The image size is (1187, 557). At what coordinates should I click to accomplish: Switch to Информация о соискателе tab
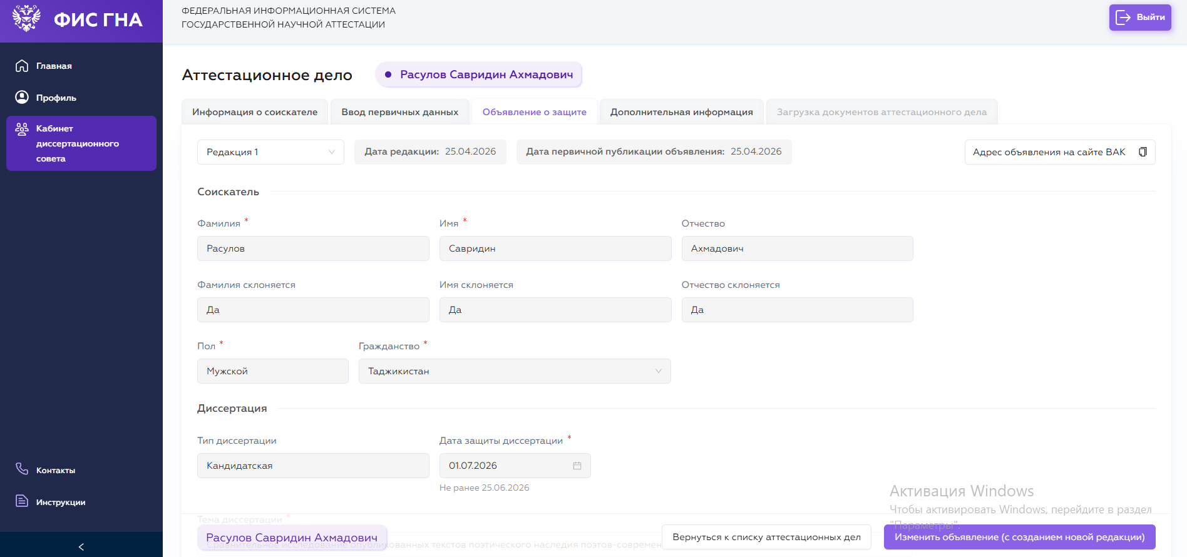(255, 112)
